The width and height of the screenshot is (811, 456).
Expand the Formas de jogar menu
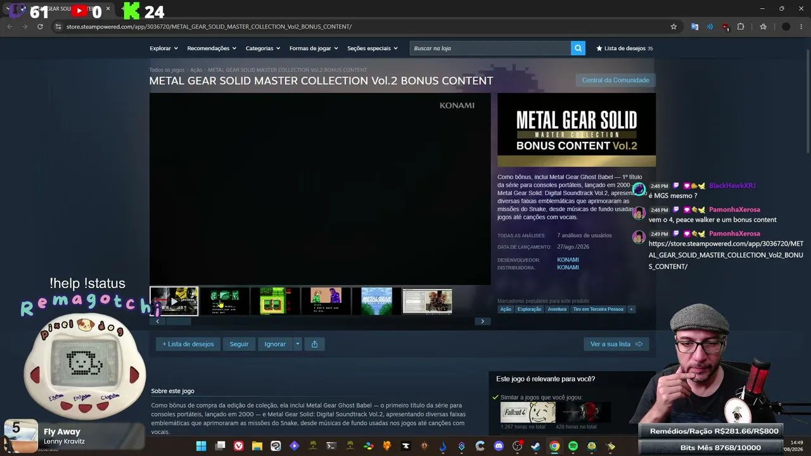[x=314, y=48]
